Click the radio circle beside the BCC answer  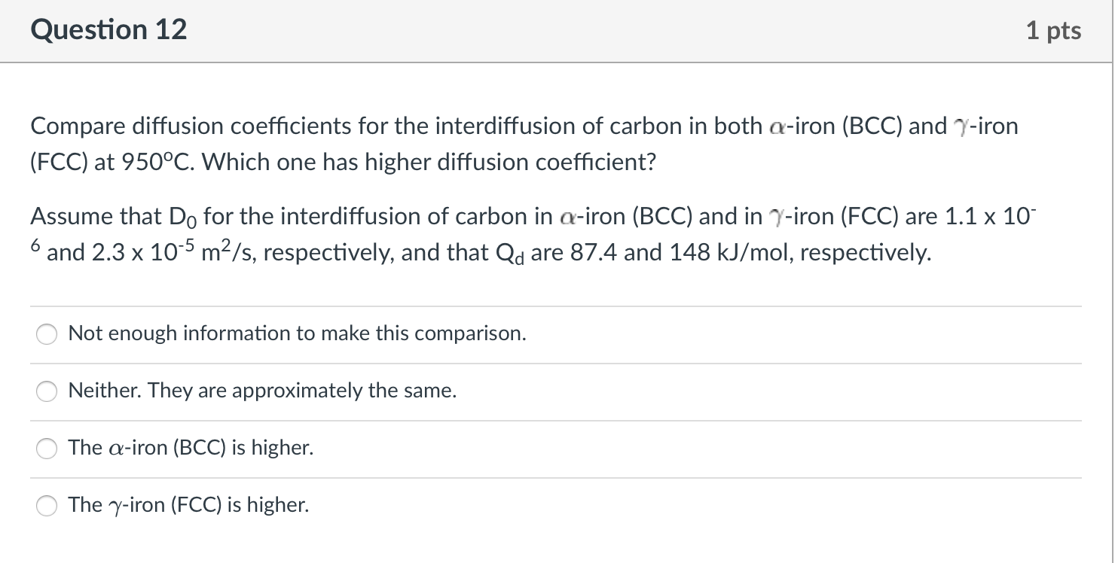(46, 448)
